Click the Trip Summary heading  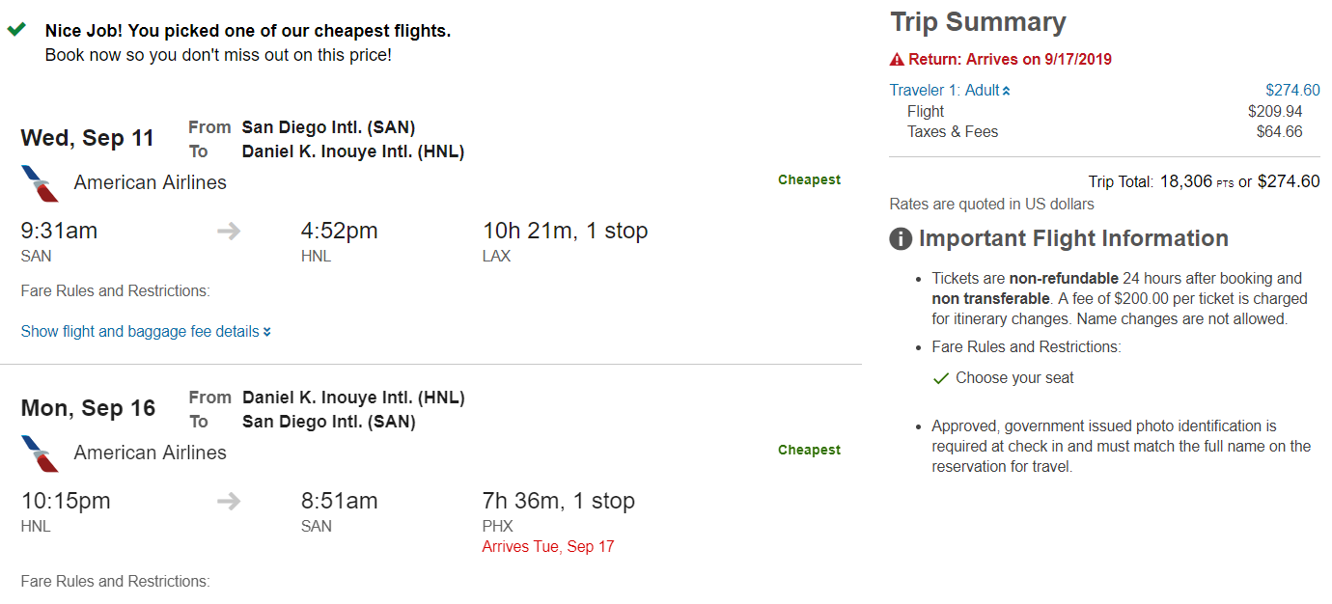click(978, 22)
